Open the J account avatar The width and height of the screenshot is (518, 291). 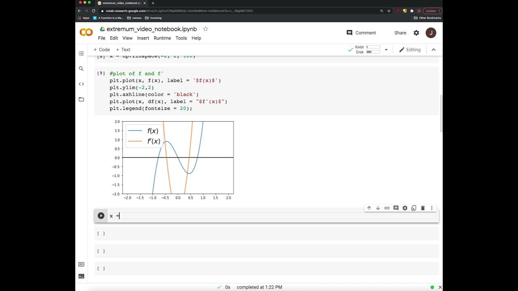pyautogui.click(x=431, y=33)
